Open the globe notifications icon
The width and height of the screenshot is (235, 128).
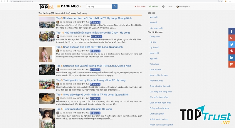click(x=163, y=6)
